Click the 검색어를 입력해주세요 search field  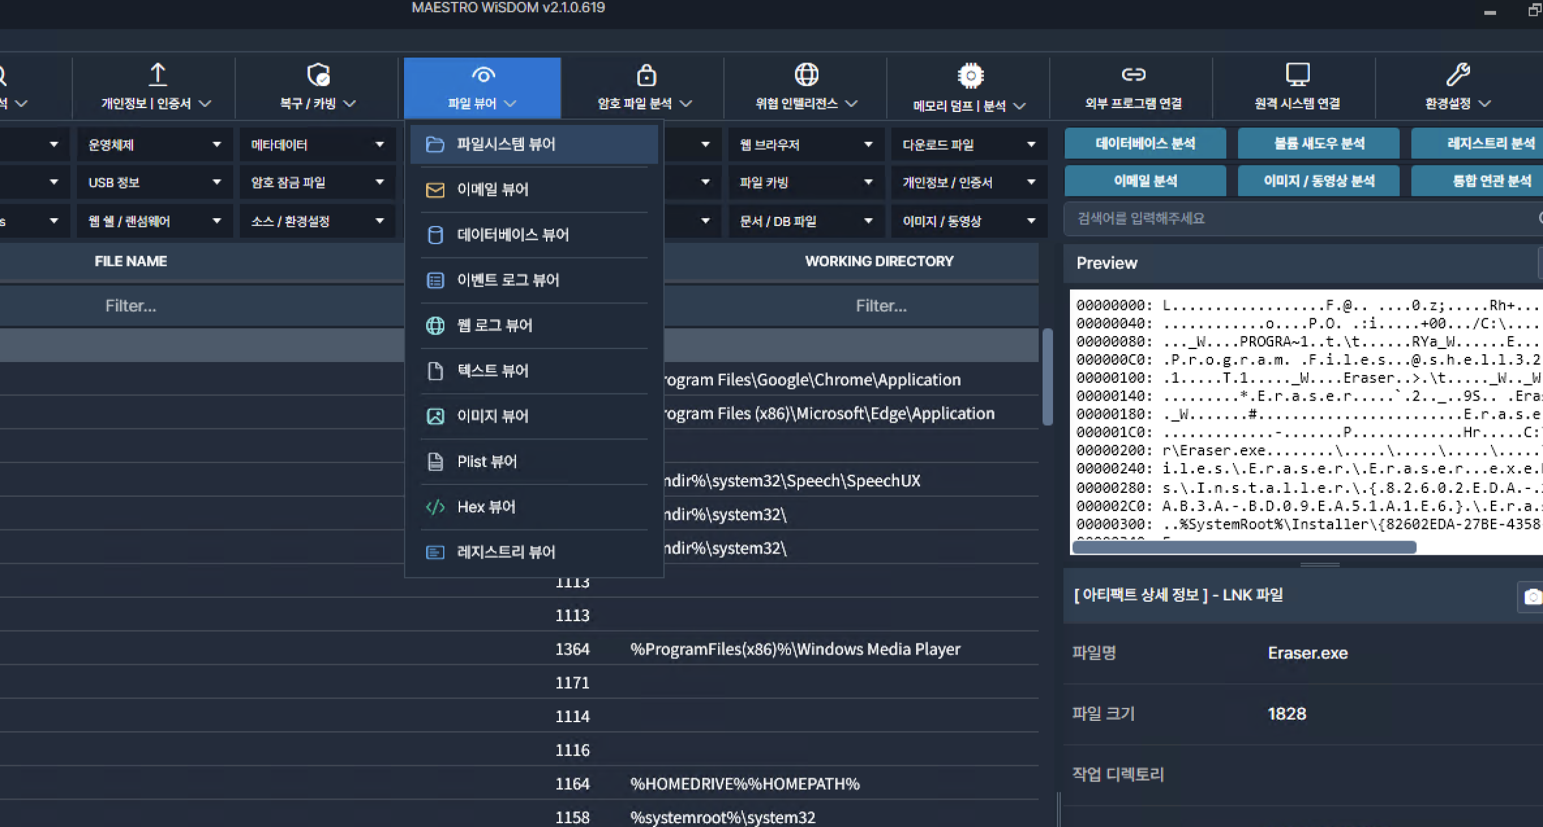pyautogui.click(x=1303, y=219)
